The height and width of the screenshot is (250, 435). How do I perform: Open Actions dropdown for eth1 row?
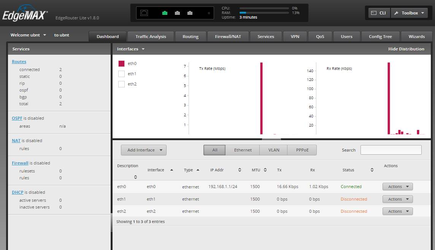(x=397, y=199)
